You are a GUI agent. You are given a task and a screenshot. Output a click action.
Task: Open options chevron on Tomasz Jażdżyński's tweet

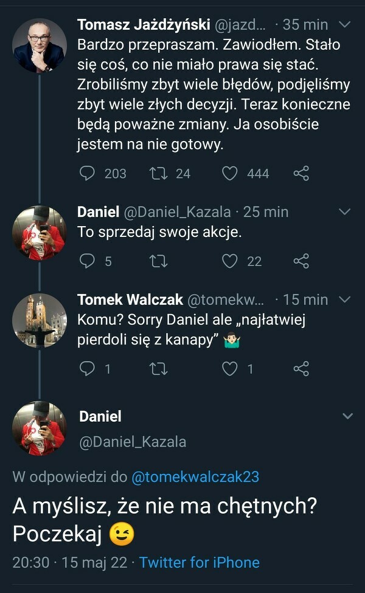tap(344, 25)
